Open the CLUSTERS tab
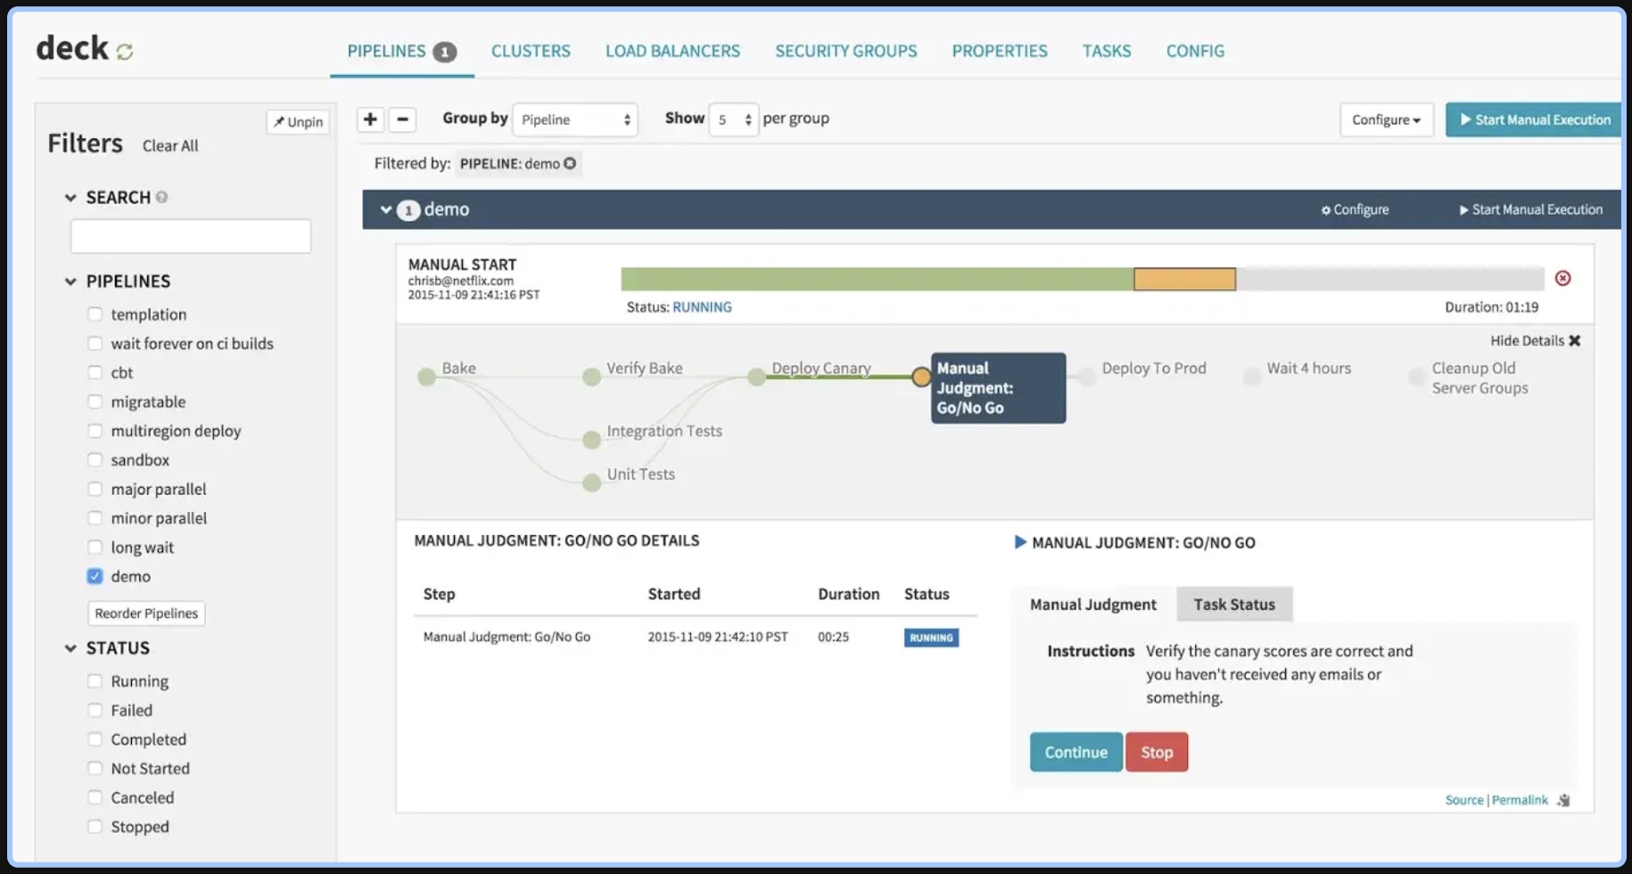 coord(531,52)
